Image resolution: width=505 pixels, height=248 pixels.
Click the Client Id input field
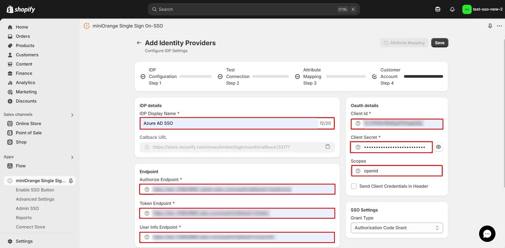397,123
